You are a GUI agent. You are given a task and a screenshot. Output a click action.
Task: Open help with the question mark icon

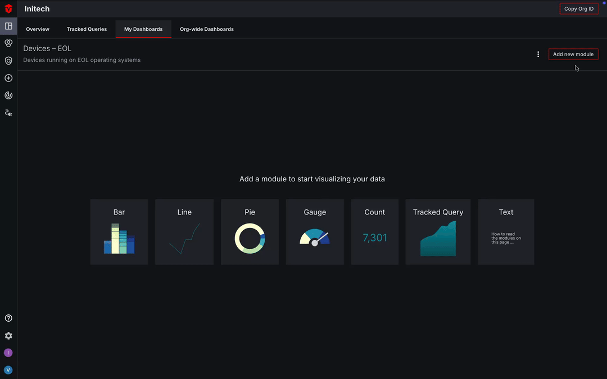tap(8, 317)
